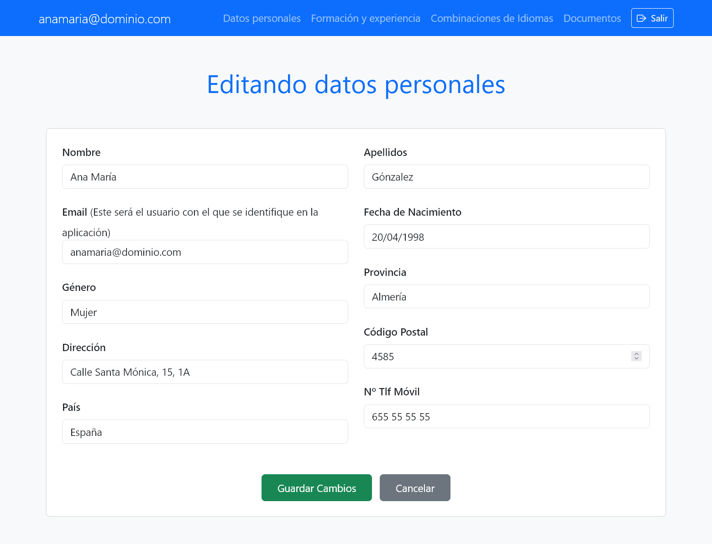Open the Provincia field showing Almería
712x544 pixels.
coord(506,297)
